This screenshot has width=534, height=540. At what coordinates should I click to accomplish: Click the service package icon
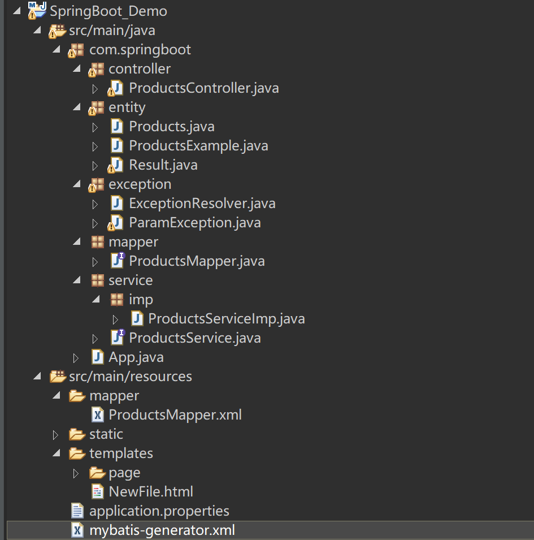(x=98, y=280)
